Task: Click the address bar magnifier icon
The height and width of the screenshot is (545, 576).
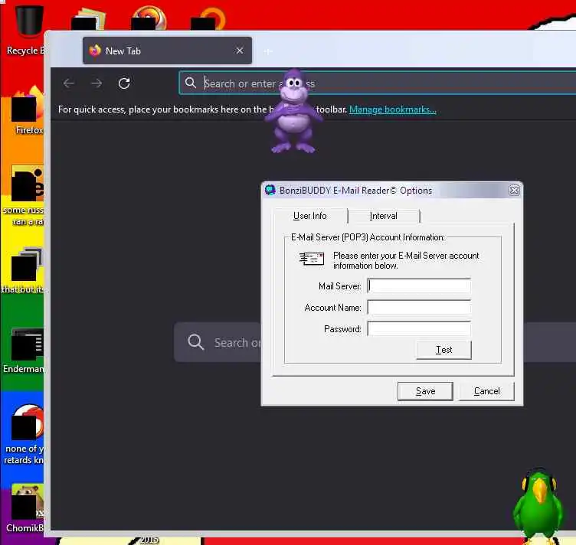Action: tap(190, 83)
